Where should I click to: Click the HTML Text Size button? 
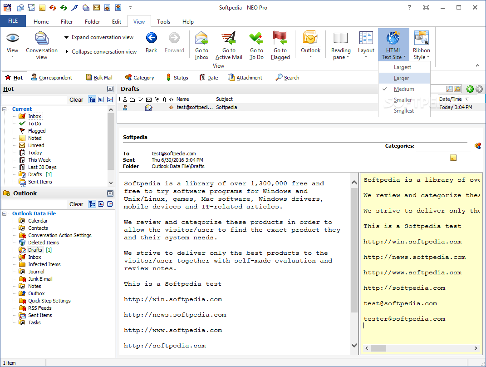coord(393,45)
